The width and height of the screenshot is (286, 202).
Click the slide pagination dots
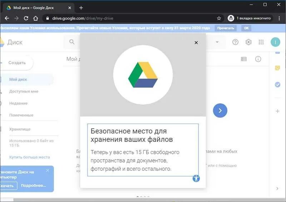point(143,197)
